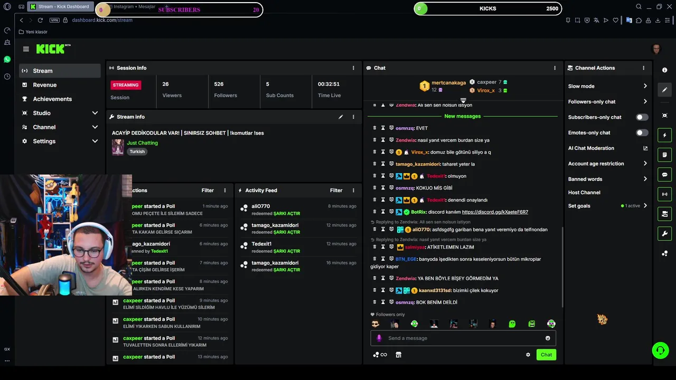
Task: Click the document icon in right rail
Action: (664, 155)
